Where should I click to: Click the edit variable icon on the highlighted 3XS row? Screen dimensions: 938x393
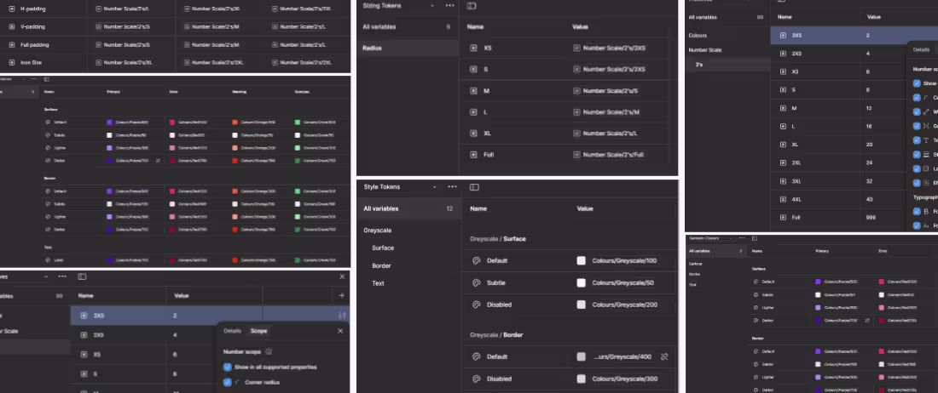coord(342,316)
